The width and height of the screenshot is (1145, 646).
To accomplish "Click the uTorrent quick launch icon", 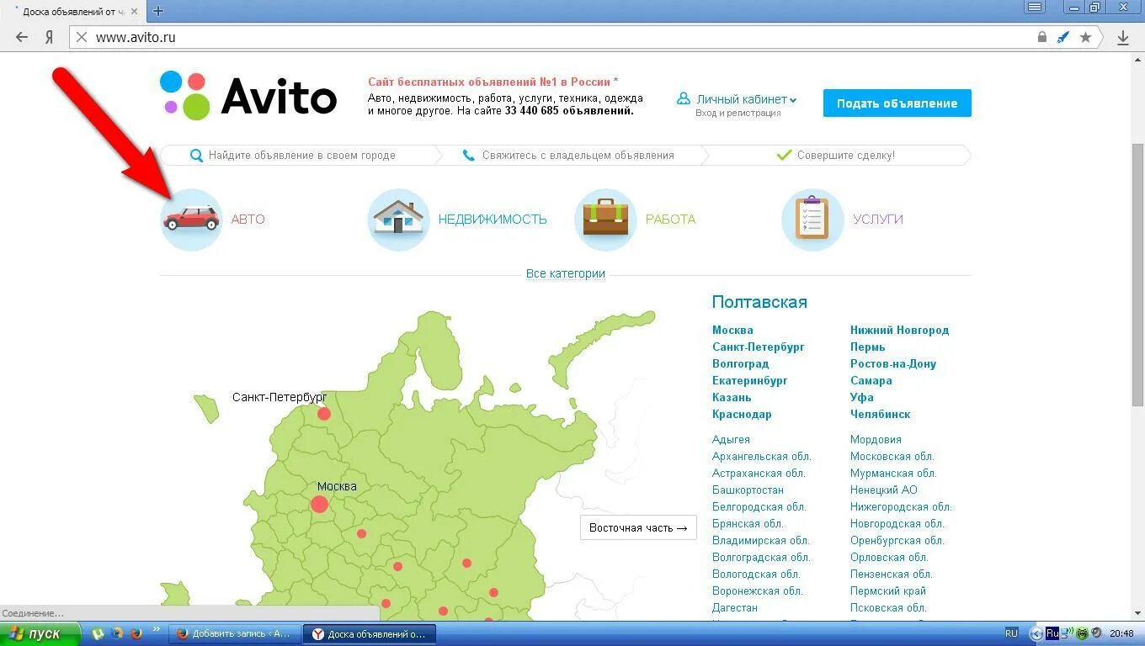I will click(x=99, y=633).
